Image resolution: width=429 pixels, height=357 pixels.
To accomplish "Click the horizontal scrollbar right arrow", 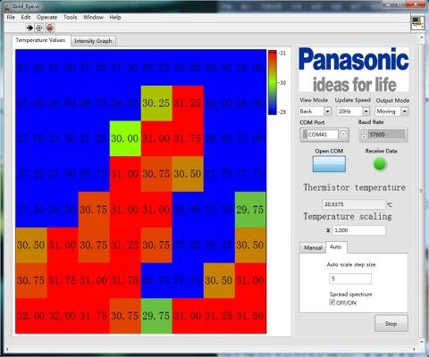I will pos(414,349).
